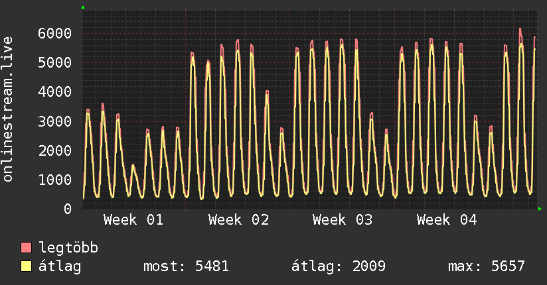Click the Week 02 axis label
The width and height of the screenshot is (547, 285).
point(238,220)
